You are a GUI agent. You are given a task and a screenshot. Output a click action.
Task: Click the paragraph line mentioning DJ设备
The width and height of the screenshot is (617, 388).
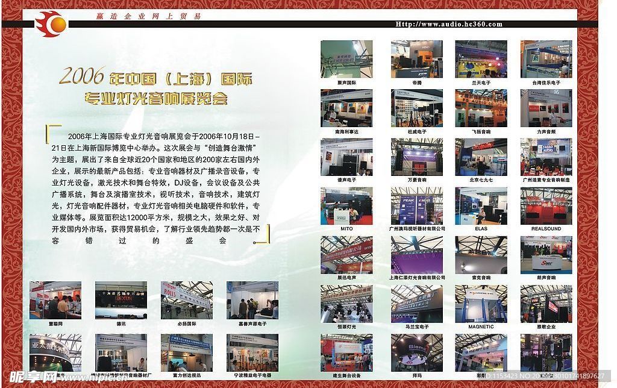(155, 183)
